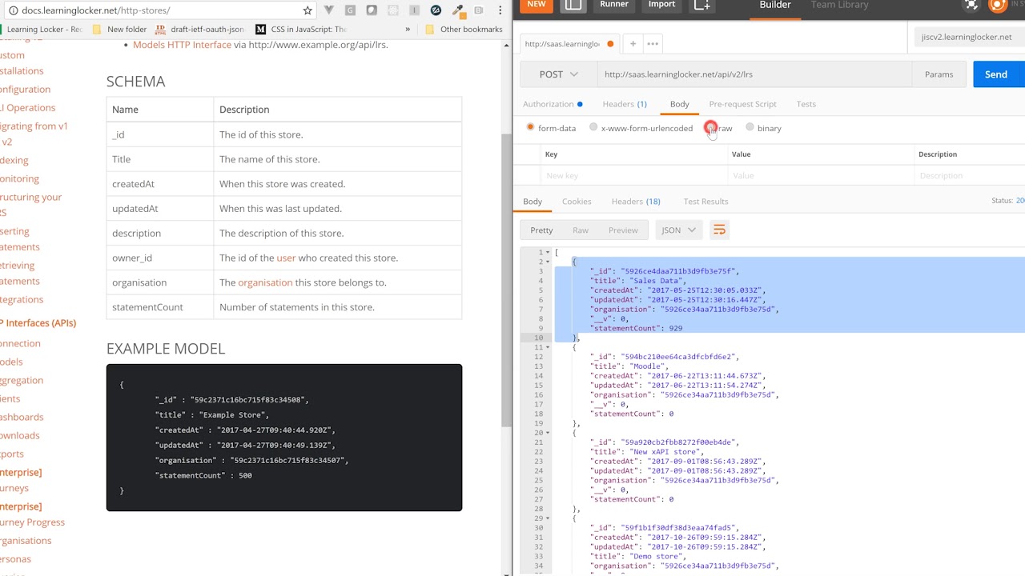Switch to Postman Team Library view
1025x576 pixels.
click(839, 5)
